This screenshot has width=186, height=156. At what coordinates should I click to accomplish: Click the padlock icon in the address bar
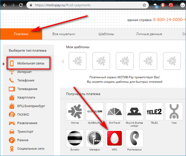tap(31, 5)
